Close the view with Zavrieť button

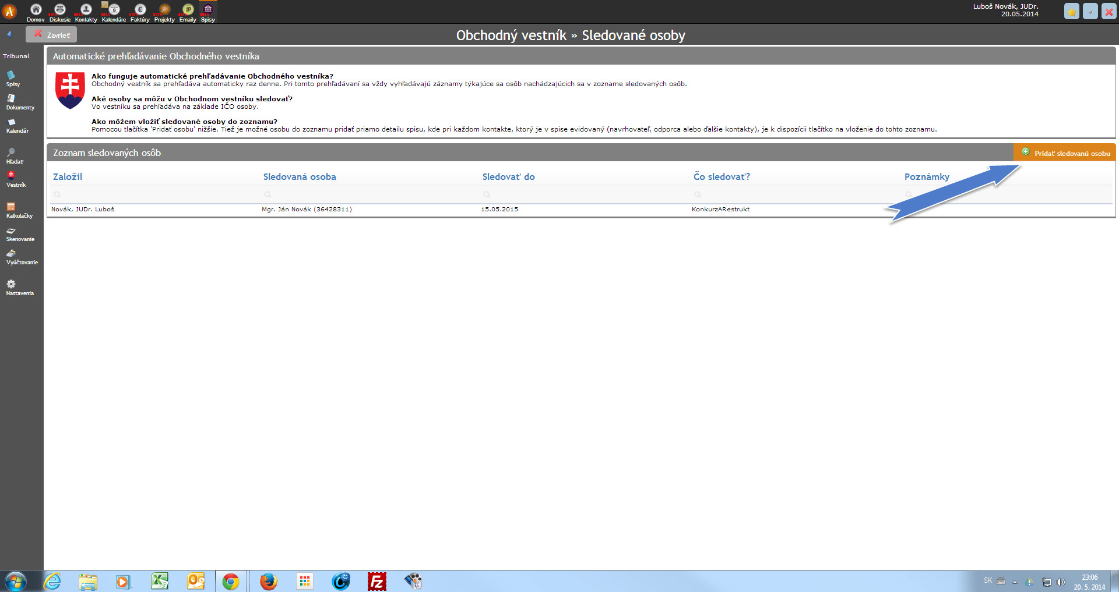pos(51,34)
